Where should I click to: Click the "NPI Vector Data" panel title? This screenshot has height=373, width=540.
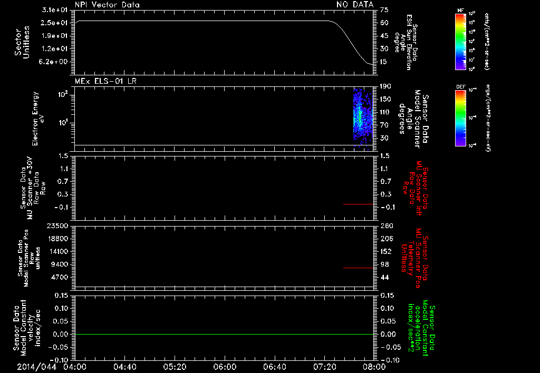107,5
